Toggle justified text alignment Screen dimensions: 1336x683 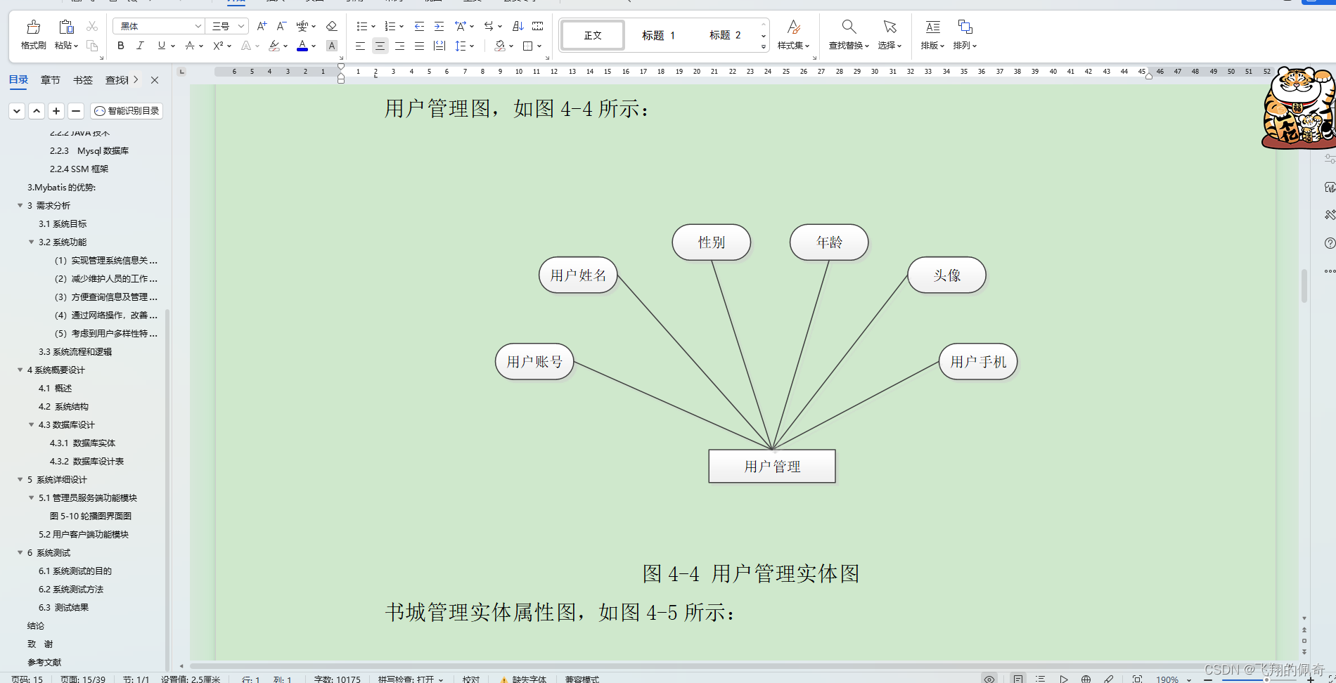coord(419,46)
